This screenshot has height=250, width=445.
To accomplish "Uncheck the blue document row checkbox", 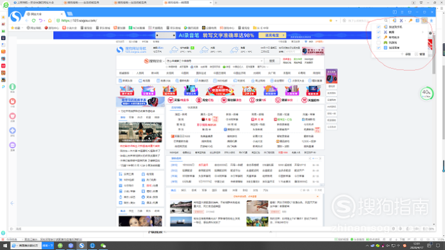I will point(378,48).
